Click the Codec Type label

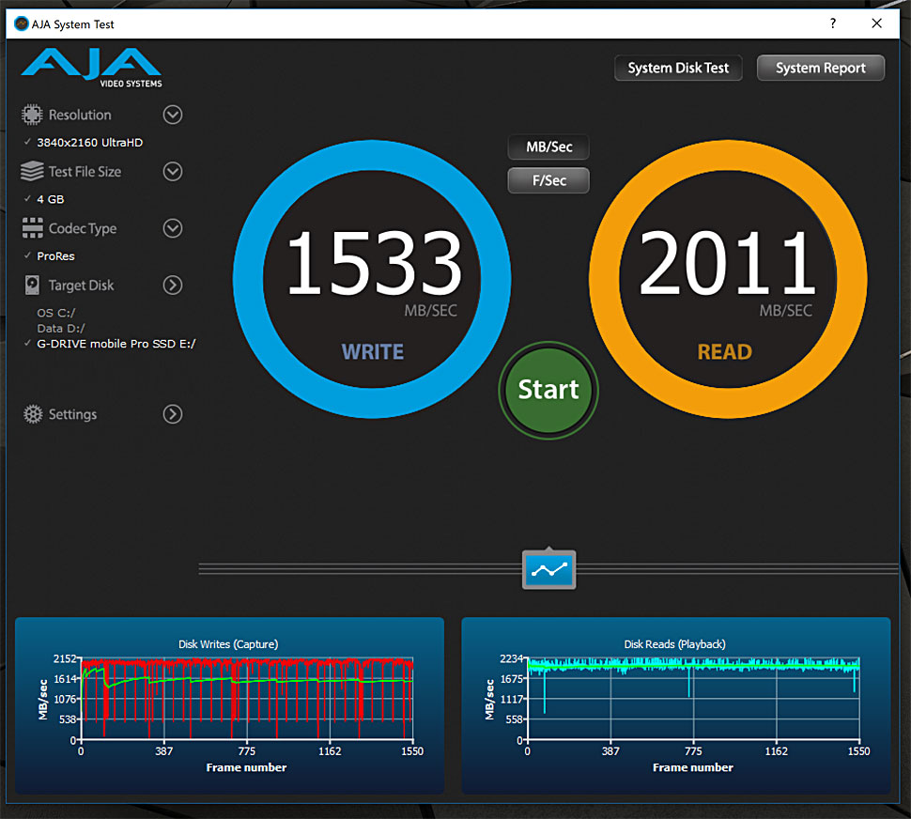83,229
